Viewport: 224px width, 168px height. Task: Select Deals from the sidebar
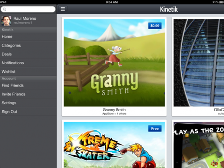click(28, 54)
